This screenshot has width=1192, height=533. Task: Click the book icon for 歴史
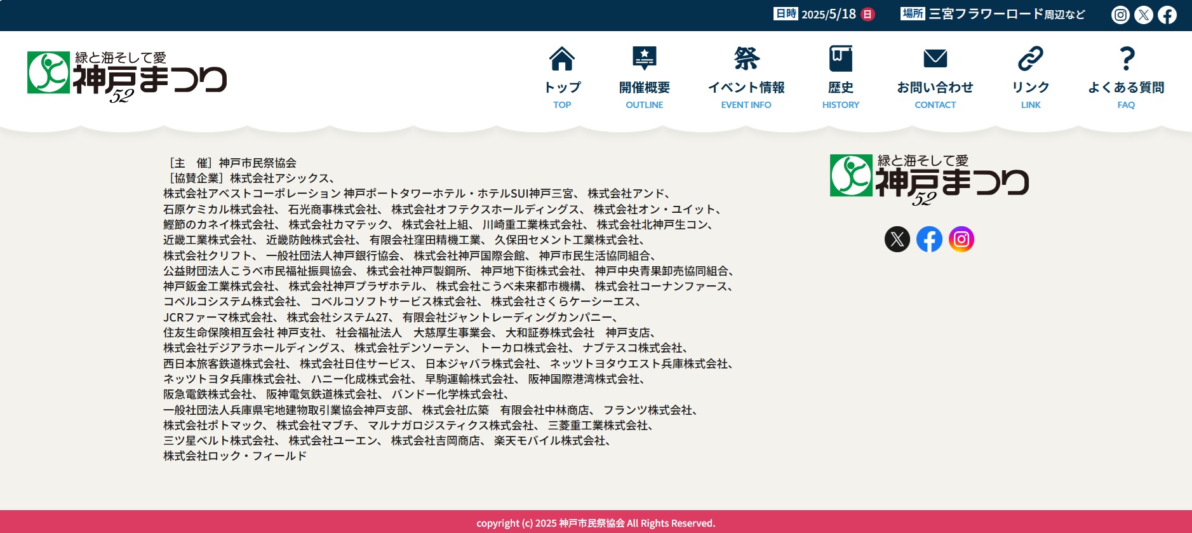click(x=841, y=58)
